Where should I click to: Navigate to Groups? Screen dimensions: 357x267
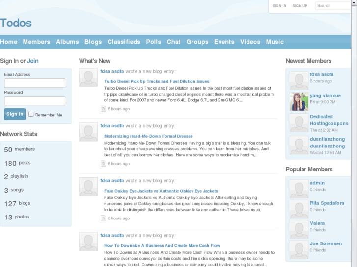pos(197,42)
